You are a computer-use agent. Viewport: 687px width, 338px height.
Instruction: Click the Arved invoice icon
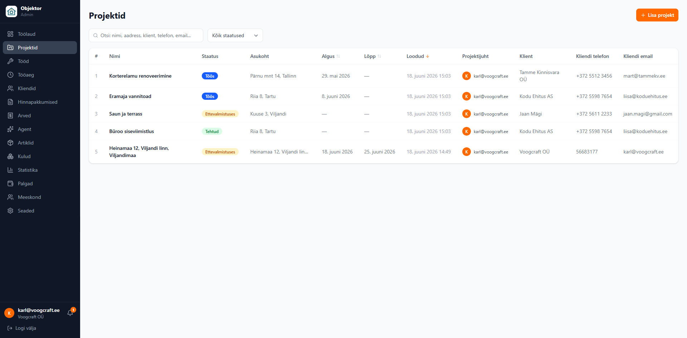pos(10,116)
